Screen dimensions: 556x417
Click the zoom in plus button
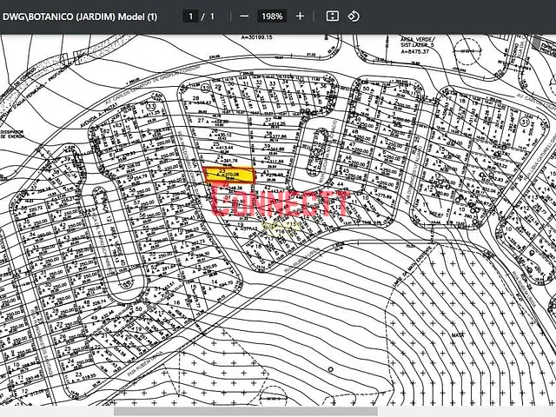[x=300, y=17]
